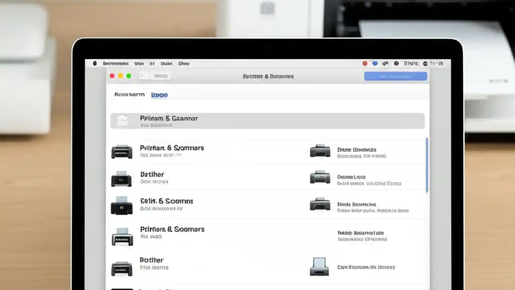This screenshot has width=515, height=290.
Task: Click the printer icon beside the Dither entry
Action: [122, 179]
